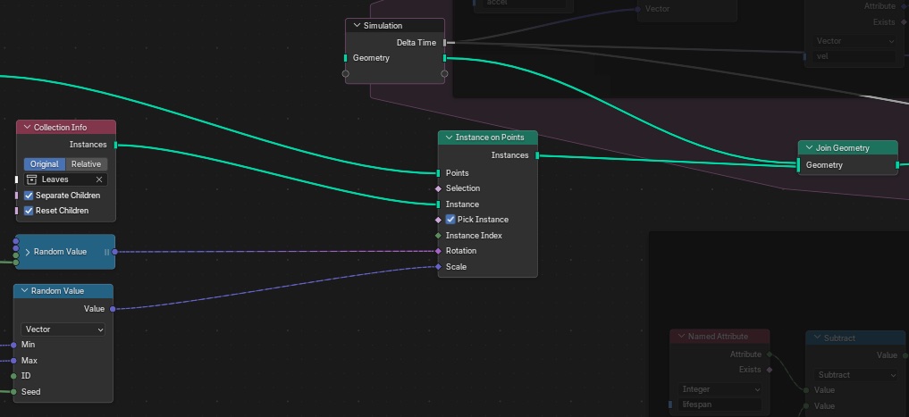Select the Join Geometry node header
This screenshot has width=909, height=417.
pos(847,148)
